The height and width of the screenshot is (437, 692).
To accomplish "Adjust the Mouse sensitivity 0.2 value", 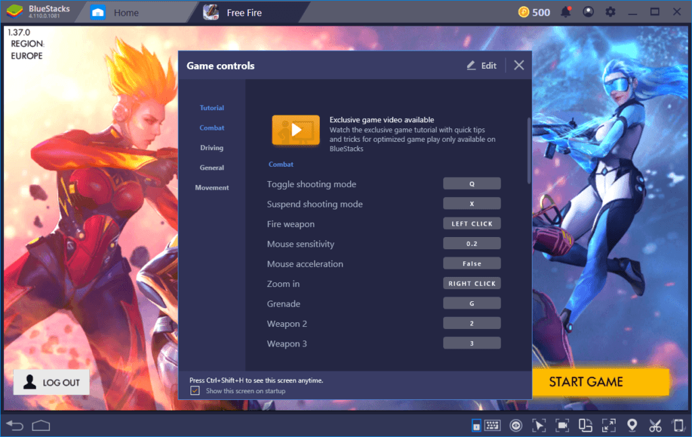I will (472, 243).
